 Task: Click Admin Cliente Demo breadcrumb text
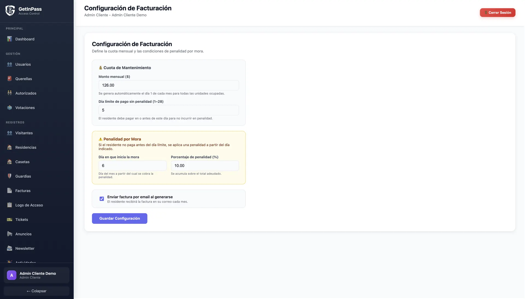coord(129,15)
